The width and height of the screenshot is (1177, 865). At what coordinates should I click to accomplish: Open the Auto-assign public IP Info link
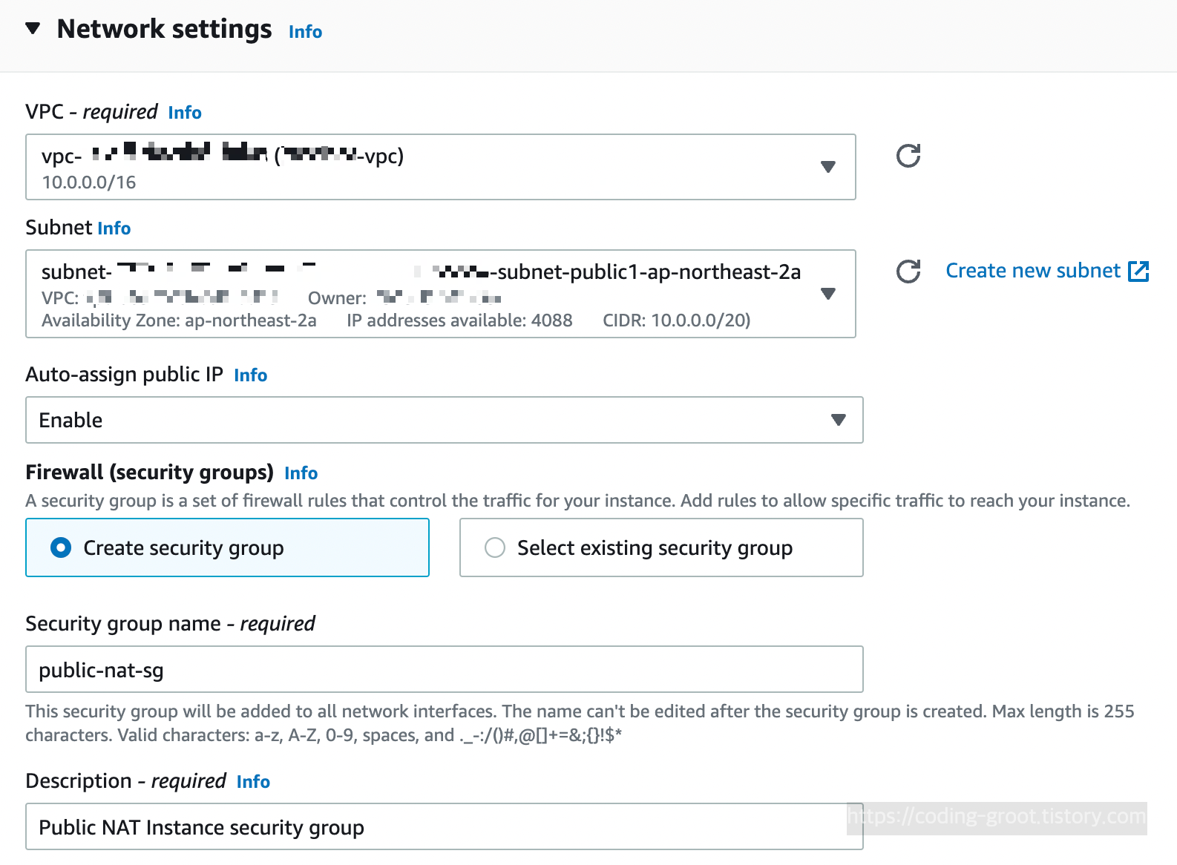[x=251, y=375]
